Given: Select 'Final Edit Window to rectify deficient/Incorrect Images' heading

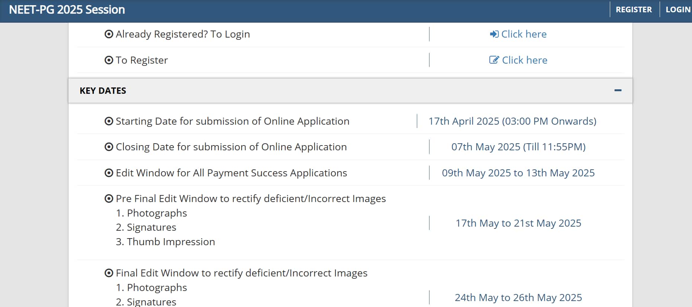Looking at the screenshot, I should coord(242,273).
